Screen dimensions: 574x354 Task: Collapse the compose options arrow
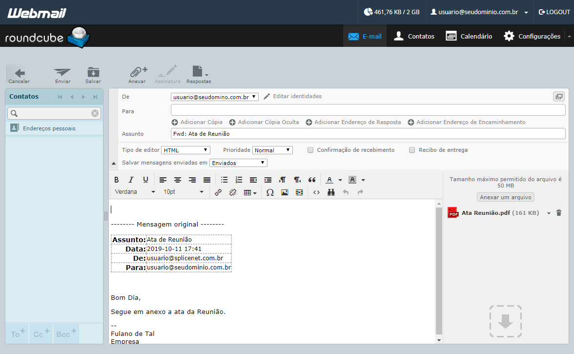tap(113, 163)
